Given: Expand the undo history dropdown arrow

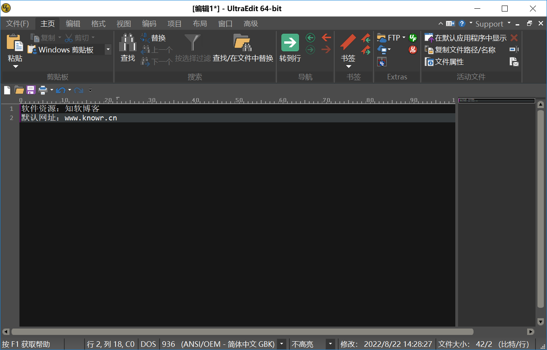Looking at the screenshot, I should point(69,90).
